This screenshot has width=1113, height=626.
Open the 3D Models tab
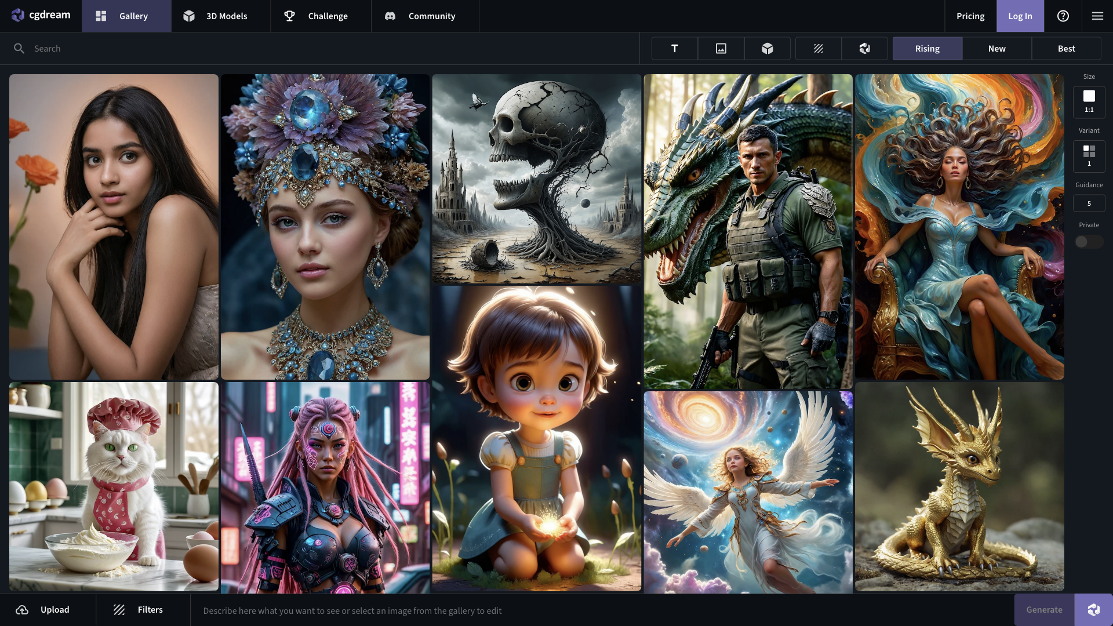tap(221, 16)
